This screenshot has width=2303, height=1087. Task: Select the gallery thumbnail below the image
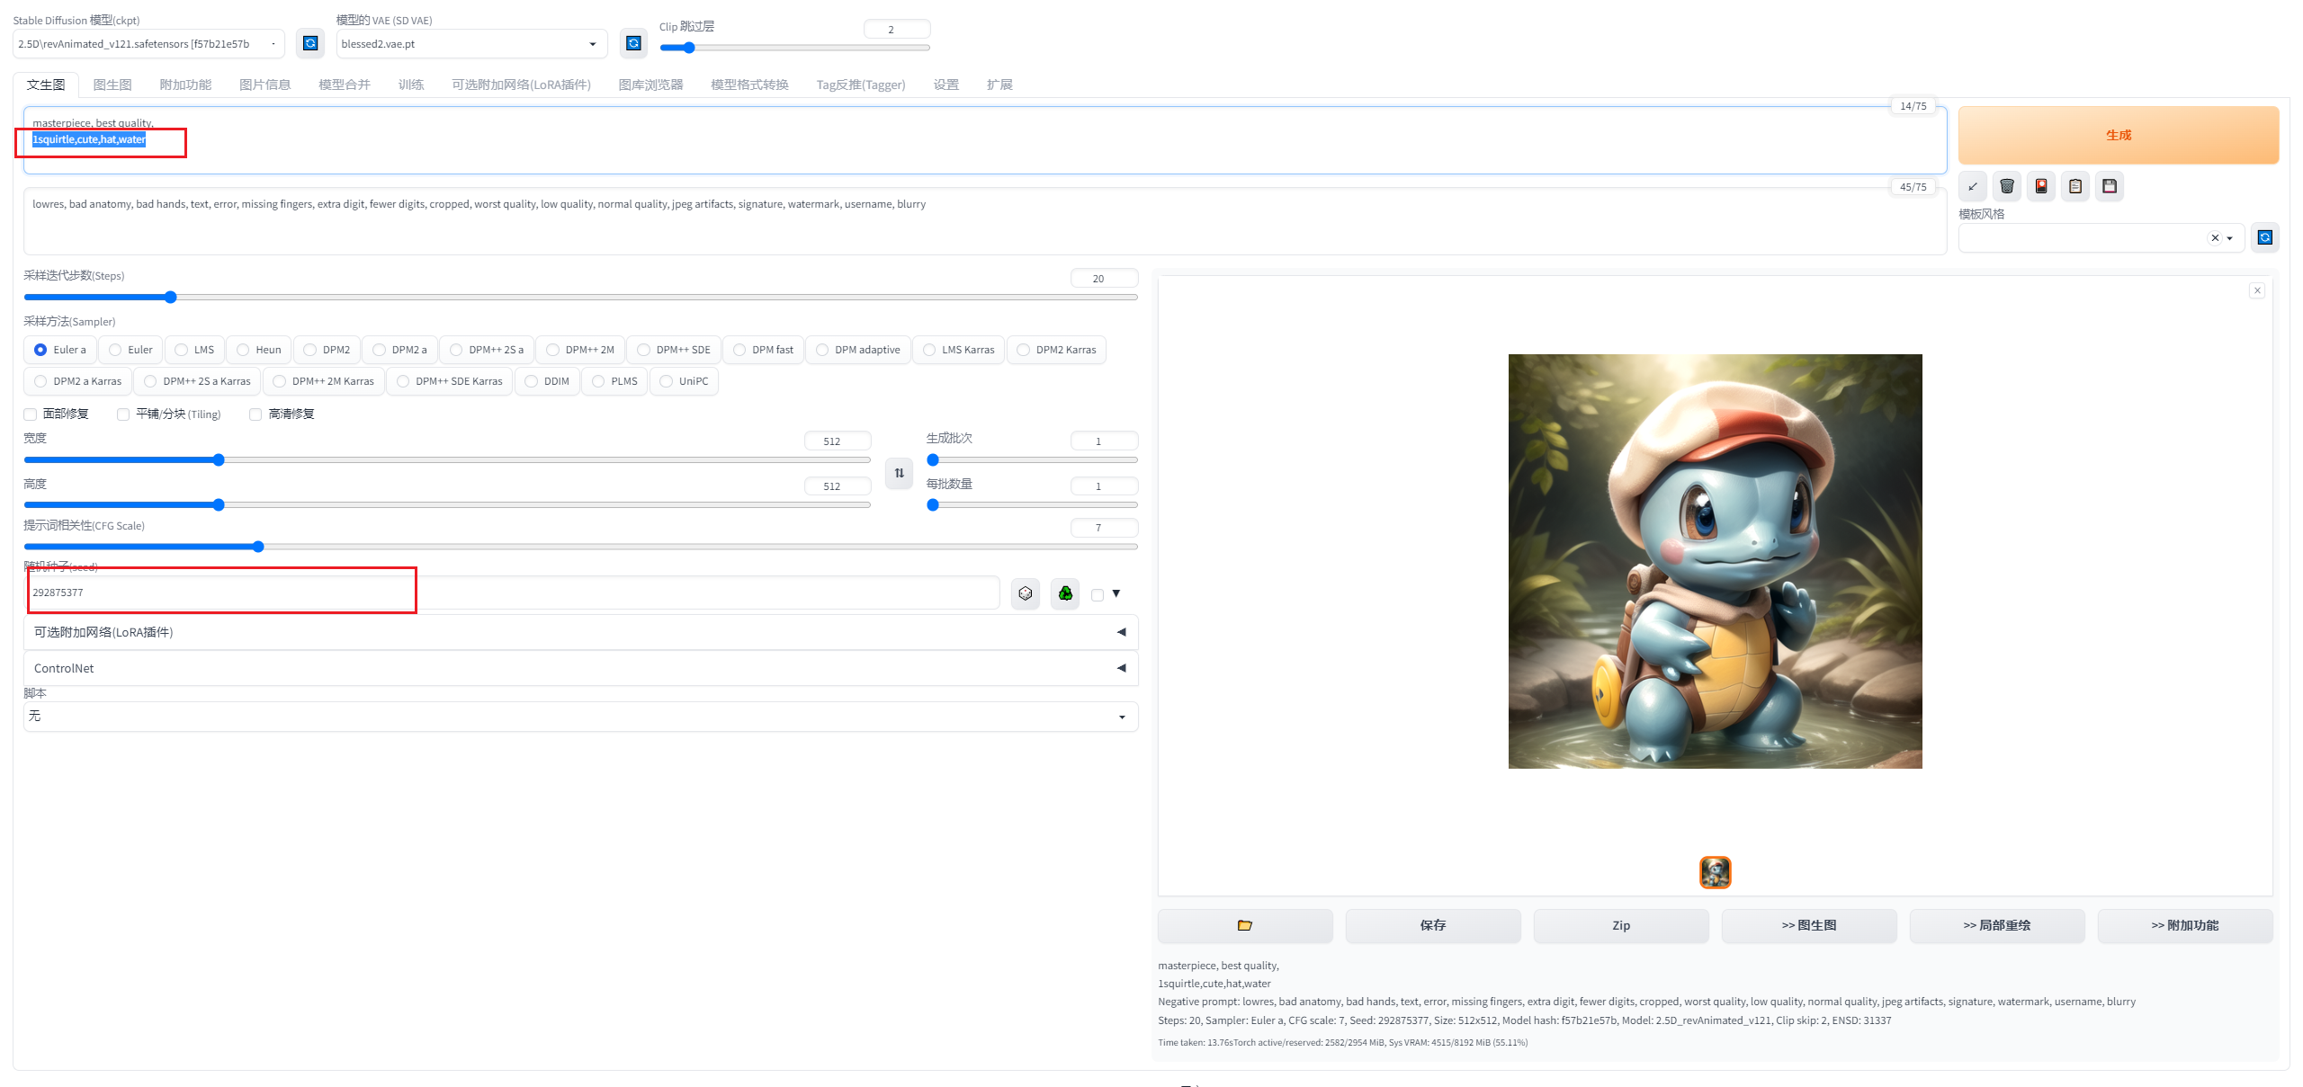1715,872
